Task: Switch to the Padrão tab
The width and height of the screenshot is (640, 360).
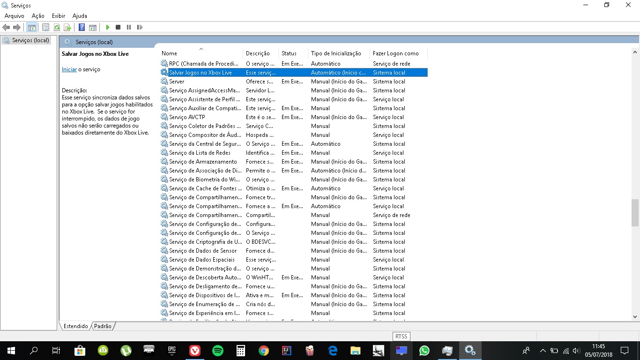Action: (x=103, y=326)
